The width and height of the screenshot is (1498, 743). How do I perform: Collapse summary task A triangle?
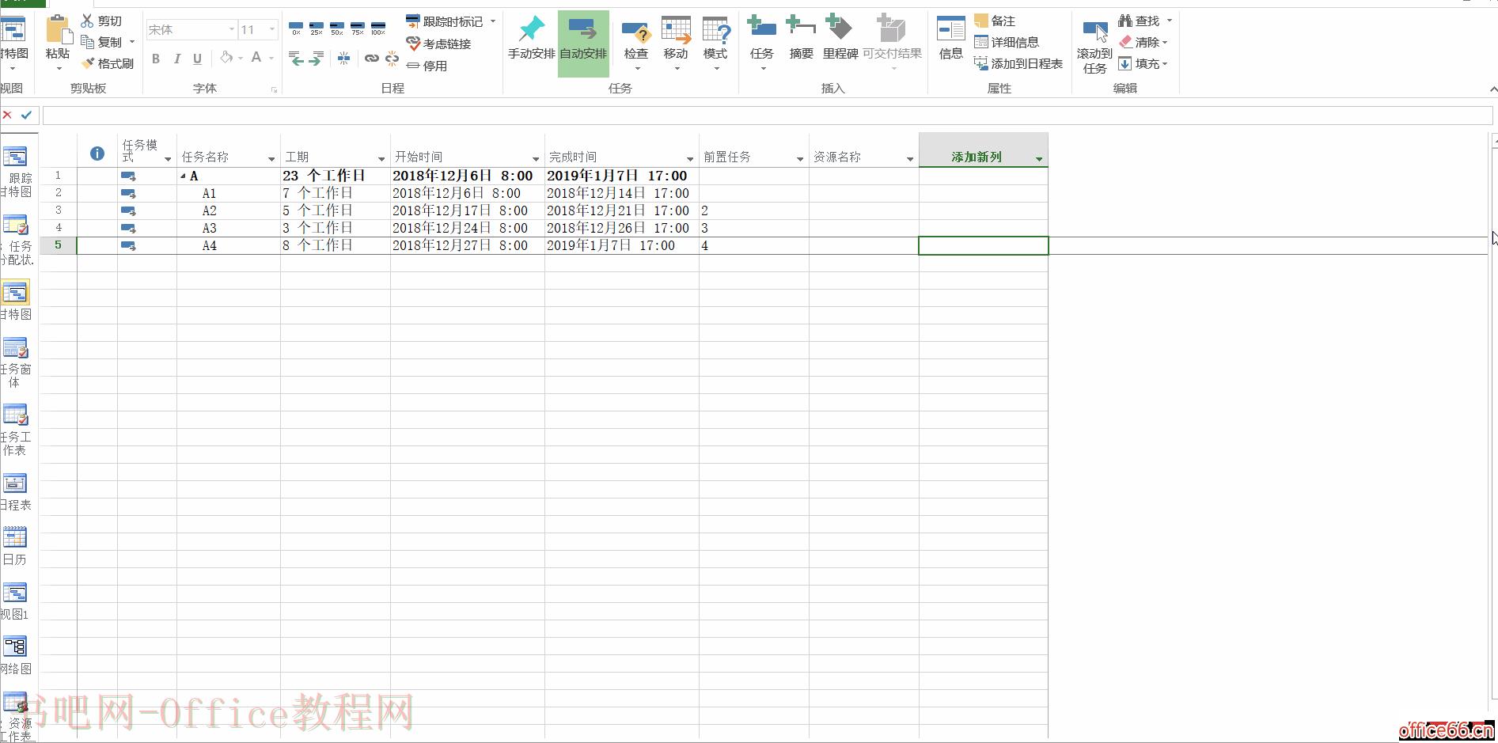(183, 176)
